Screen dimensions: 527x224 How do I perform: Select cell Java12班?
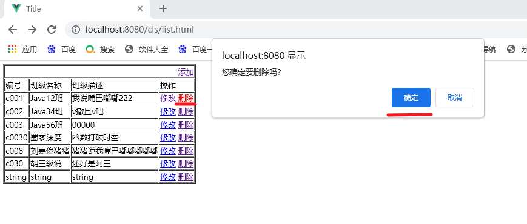pos(50,98)
